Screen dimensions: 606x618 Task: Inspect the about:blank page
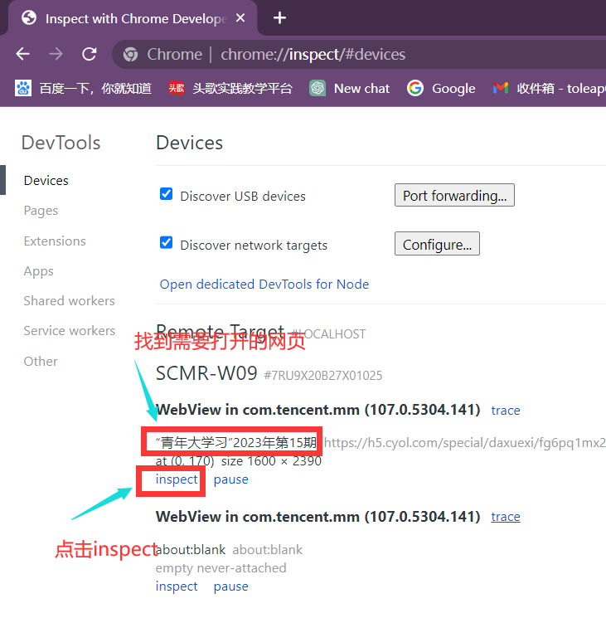[177, 586]
